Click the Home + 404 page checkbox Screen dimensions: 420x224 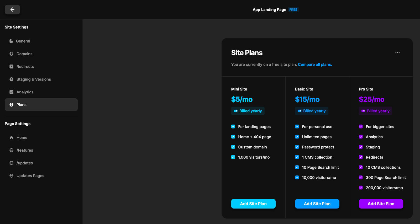[233, 137]
